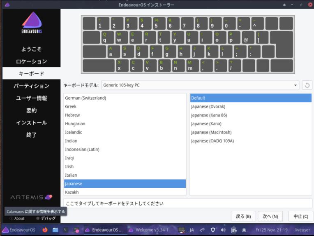This screenshot has width=314, height=236.
Task: Select Japanese (Macintosh) variant
Action: (x=251, y=132)
